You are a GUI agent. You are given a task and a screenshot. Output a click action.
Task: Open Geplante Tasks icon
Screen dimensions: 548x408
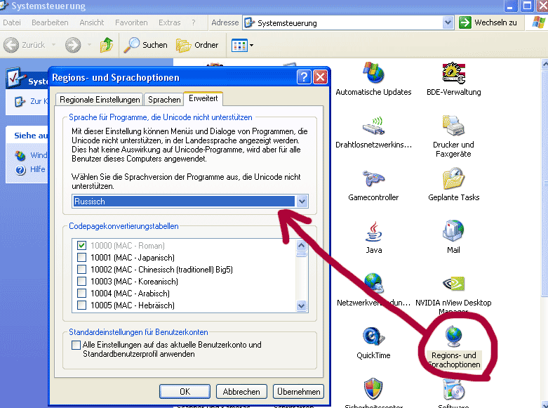pyautogui.click(x=453, y=178)
